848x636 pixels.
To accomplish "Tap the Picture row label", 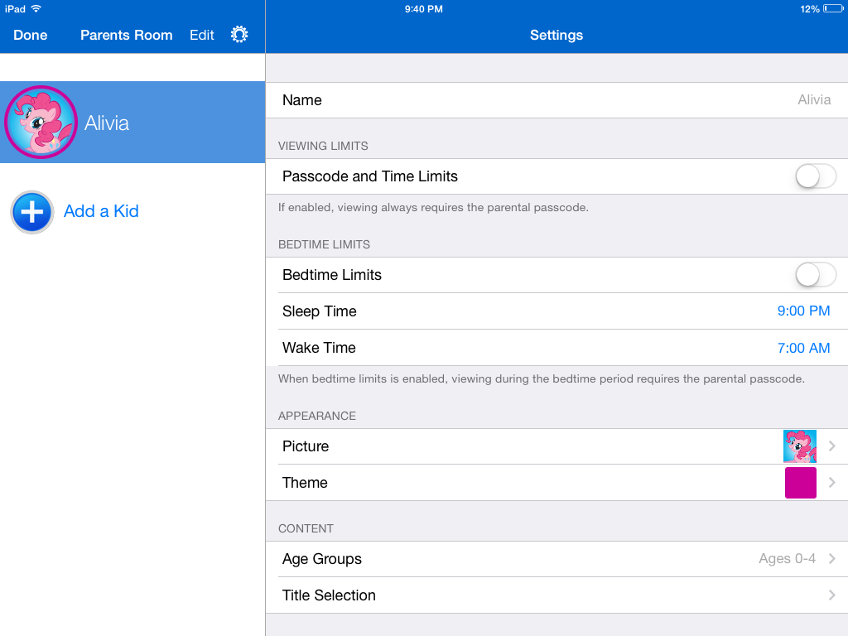I will pos(306,446).
